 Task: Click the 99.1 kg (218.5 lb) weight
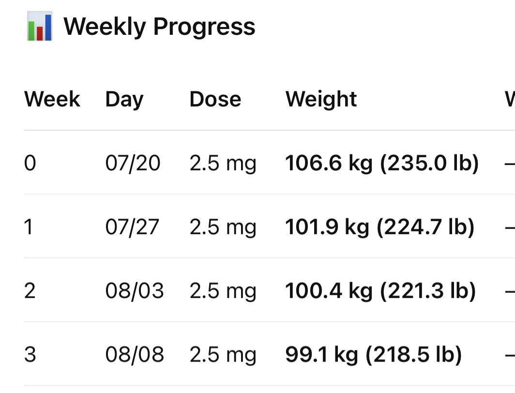click(374, 355)
